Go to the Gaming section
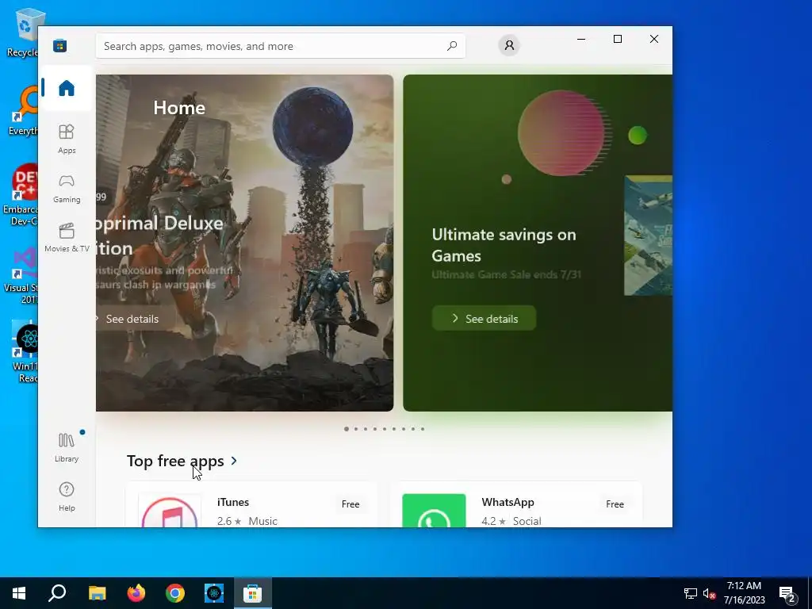 click(x=67, y=189)
